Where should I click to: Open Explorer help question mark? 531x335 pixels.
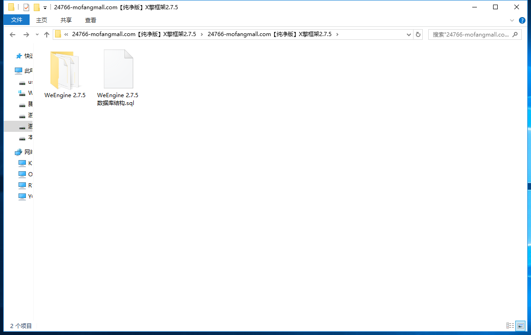pos(522,20)
